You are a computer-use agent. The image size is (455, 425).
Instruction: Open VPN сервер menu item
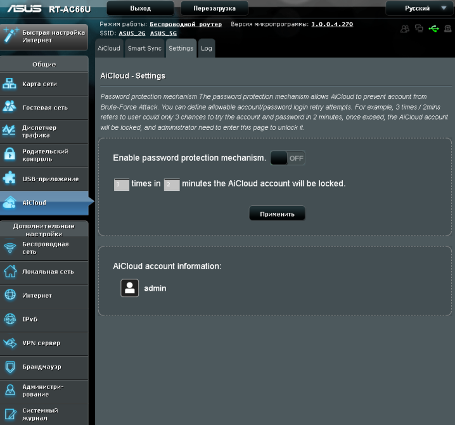44,343
